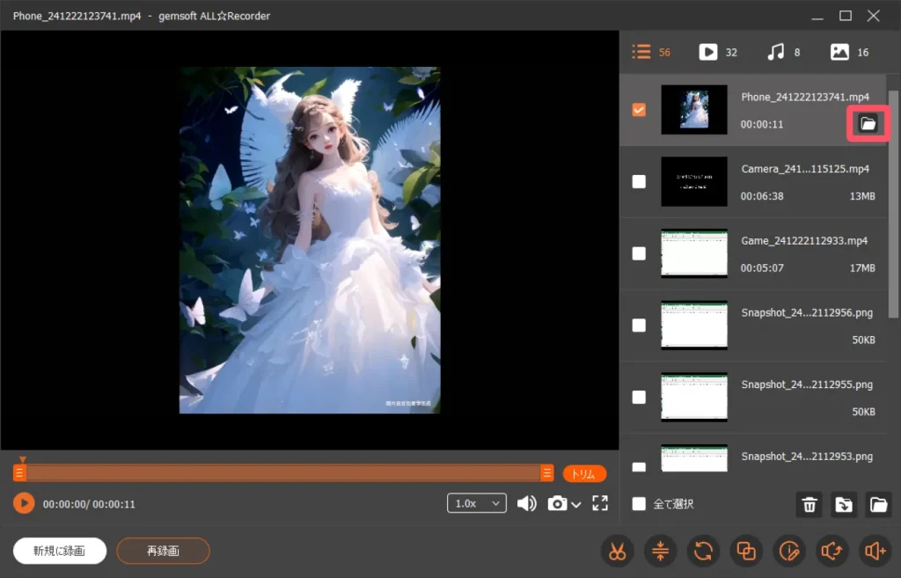Uncheck the Phone_241222123741.mp4 checkbox
The height and width of the screenshot is (578, 901).
click(640, 110)
